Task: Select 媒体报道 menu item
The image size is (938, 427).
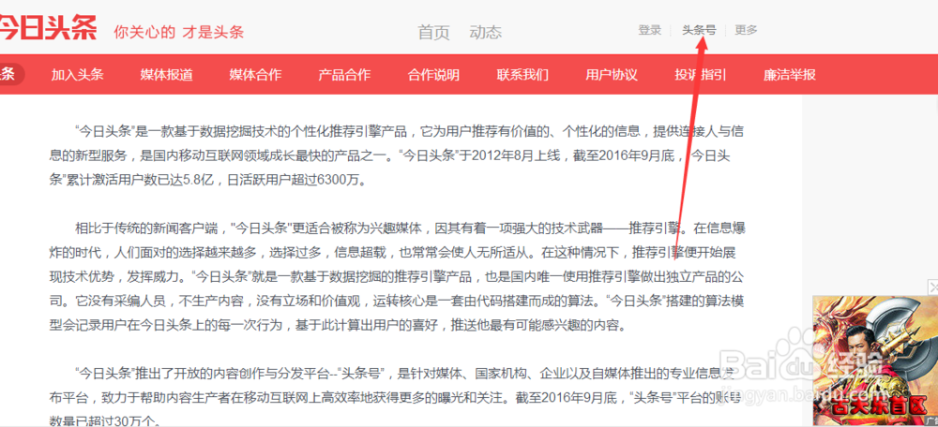Action: pos(166,75)
